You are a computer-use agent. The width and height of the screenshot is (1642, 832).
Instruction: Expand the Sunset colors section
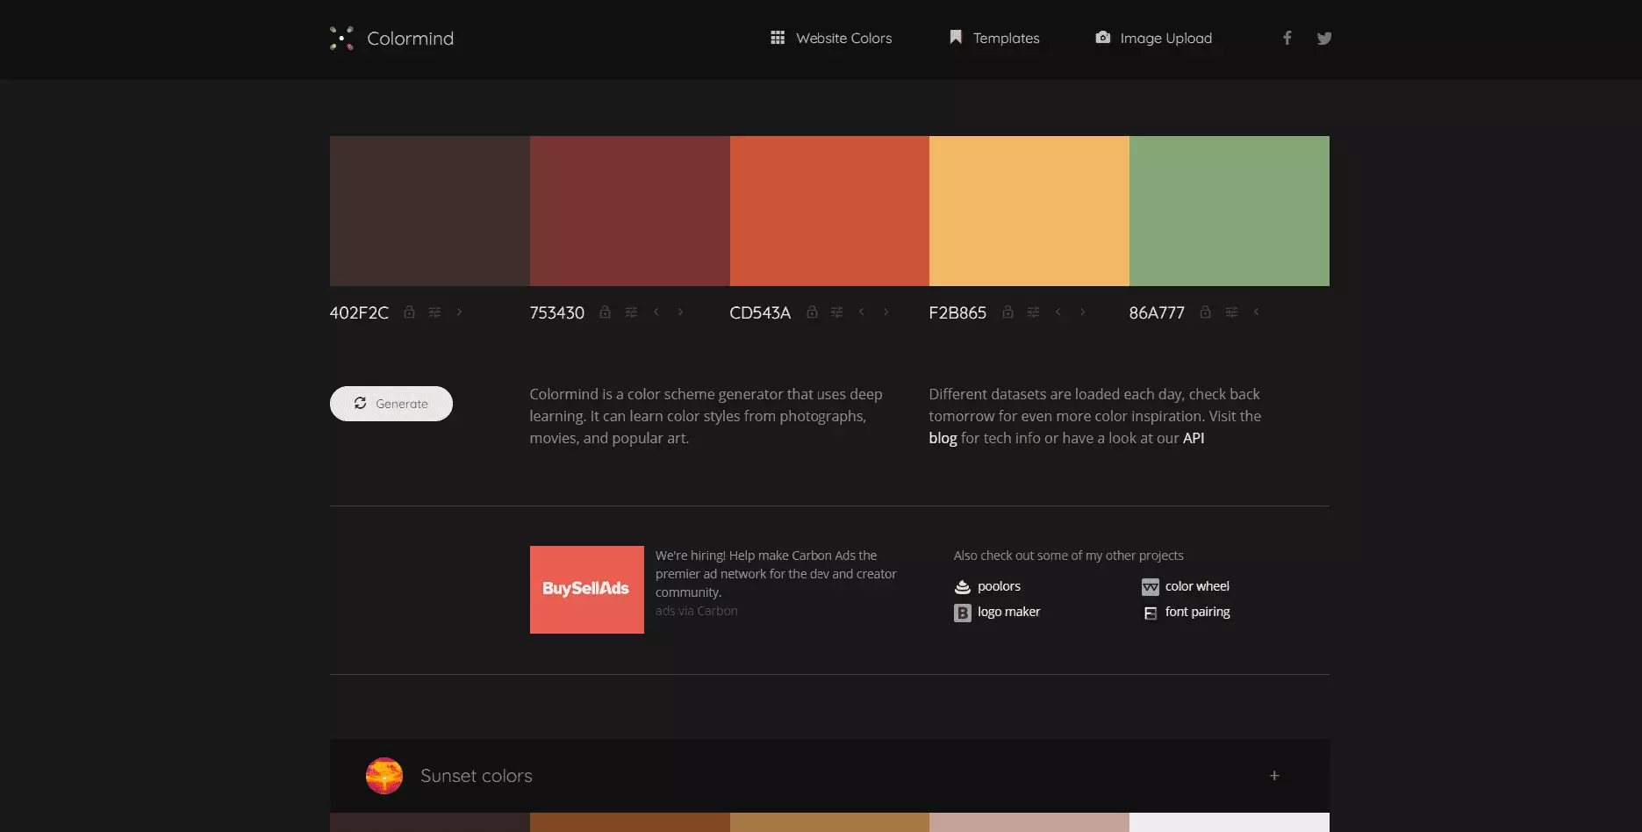click(1273, 776)
